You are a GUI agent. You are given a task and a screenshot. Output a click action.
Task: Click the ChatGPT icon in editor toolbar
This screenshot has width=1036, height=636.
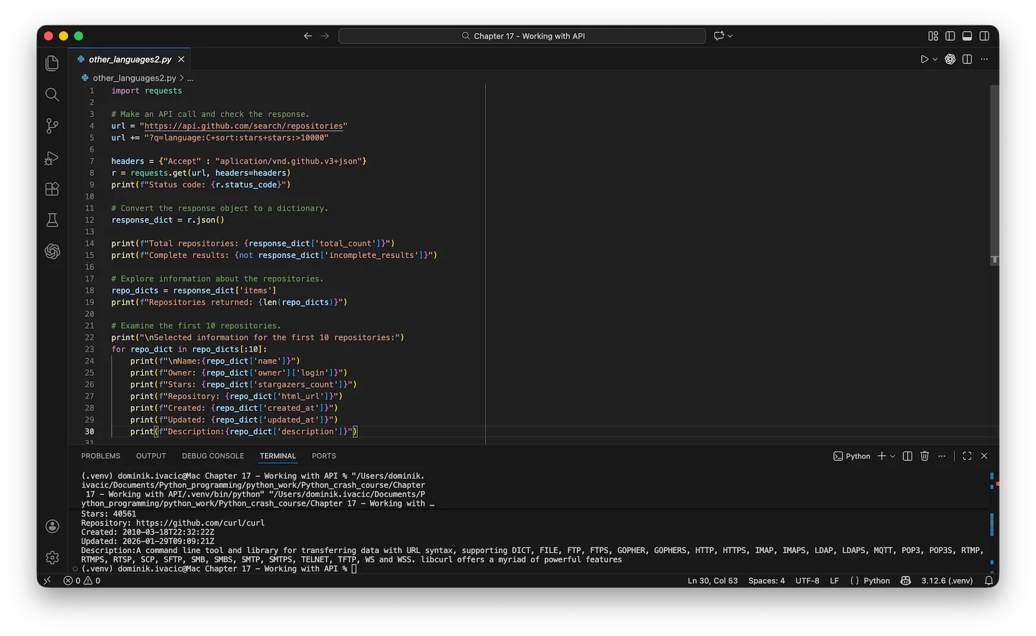tap(950, 59)
